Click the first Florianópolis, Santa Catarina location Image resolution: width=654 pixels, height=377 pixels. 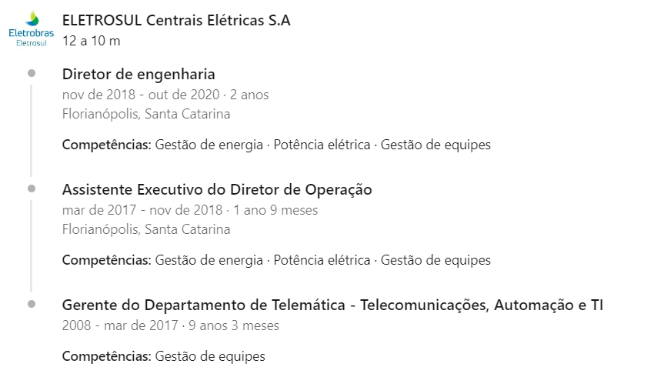click(146, 114)
